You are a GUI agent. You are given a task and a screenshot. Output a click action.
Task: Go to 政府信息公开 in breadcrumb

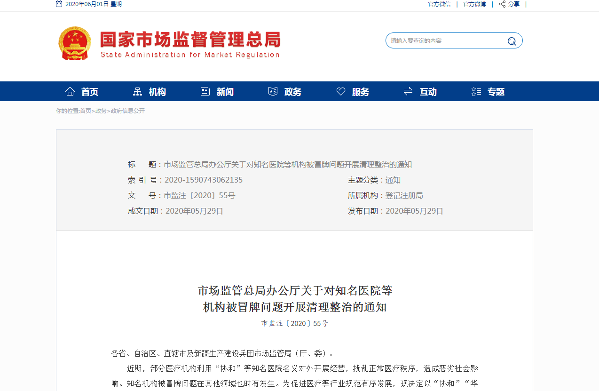click(x=128, y=111)
